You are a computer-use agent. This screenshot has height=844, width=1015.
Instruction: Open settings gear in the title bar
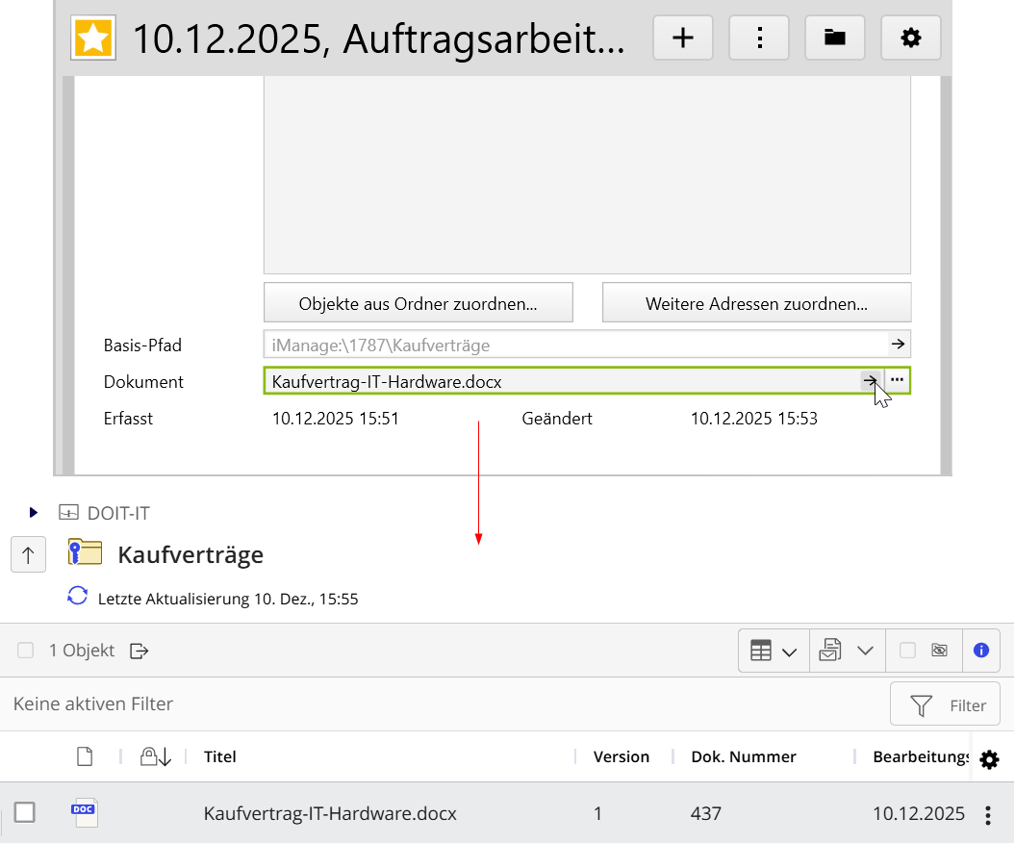click(910, 38)
